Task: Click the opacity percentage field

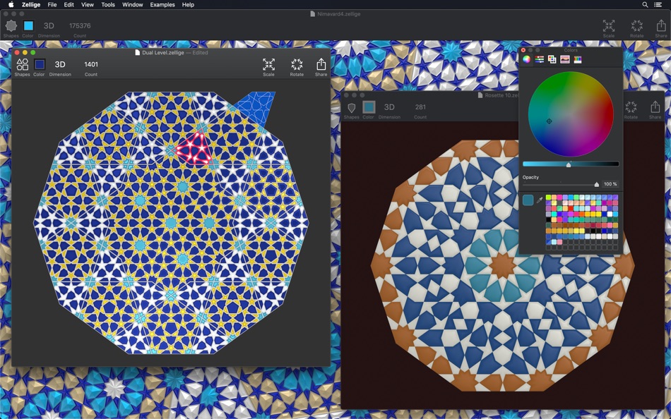Action: [x=610, y=184]
